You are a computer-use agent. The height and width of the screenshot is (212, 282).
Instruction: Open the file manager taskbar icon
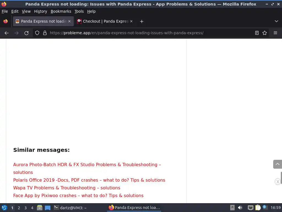[40, 208]
